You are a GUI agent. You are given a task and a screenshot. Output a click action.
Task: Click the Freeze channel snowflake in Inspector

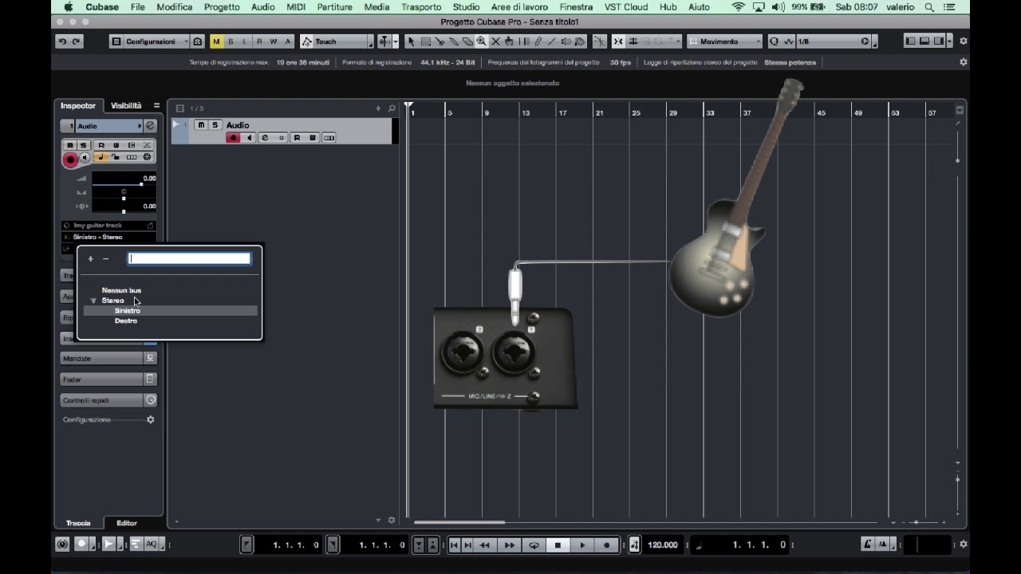[147, 158]
